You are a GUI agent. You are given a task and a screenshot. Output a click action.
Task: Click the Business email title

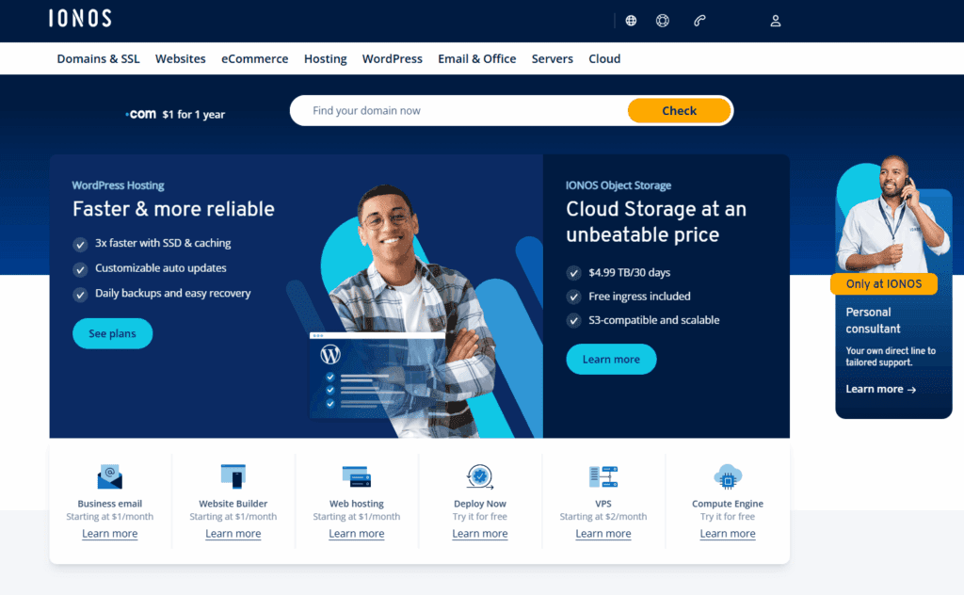(x=110, y=504)
